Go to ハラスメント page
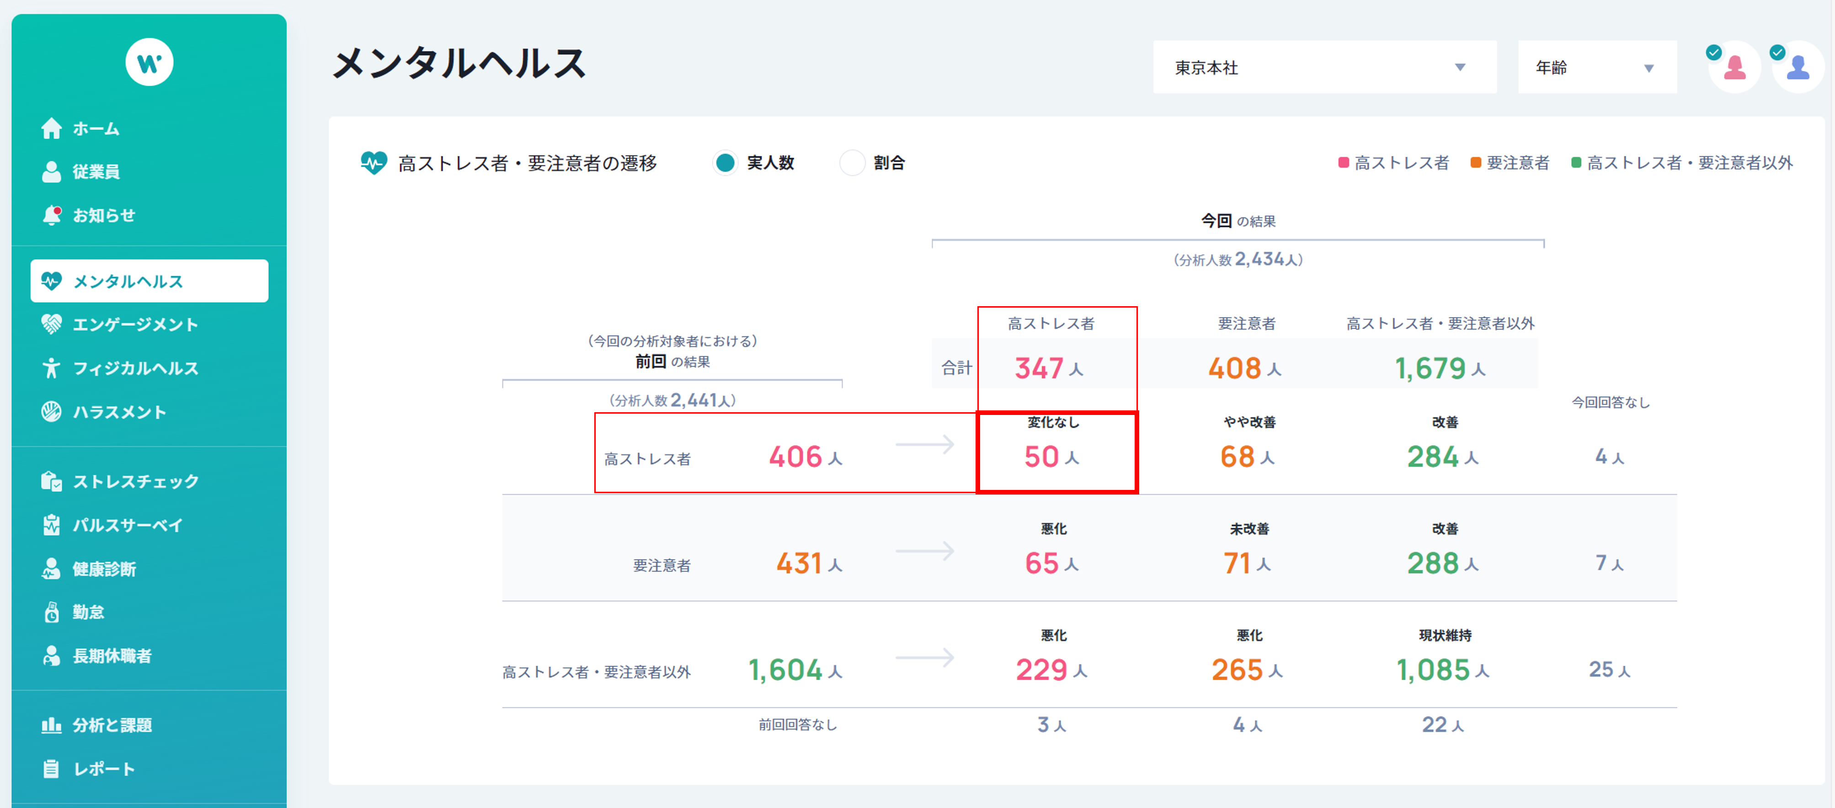Image resolution: width=1835 pixels, height=808 pixels. (x=149, y=411)
